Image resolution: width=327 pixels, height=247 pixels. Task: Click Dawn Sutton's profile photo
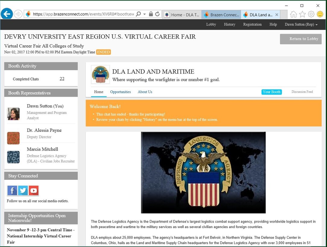coord(13,114)
